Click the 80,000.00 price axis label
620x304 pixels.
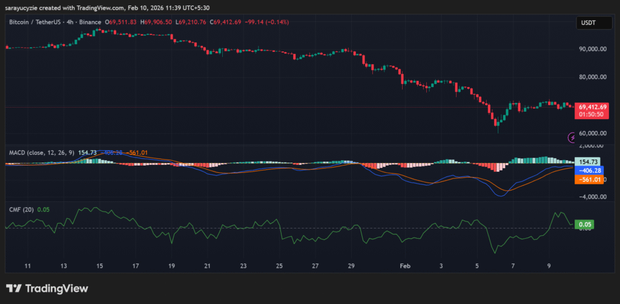pyautogui.click(x=593, y=77)
